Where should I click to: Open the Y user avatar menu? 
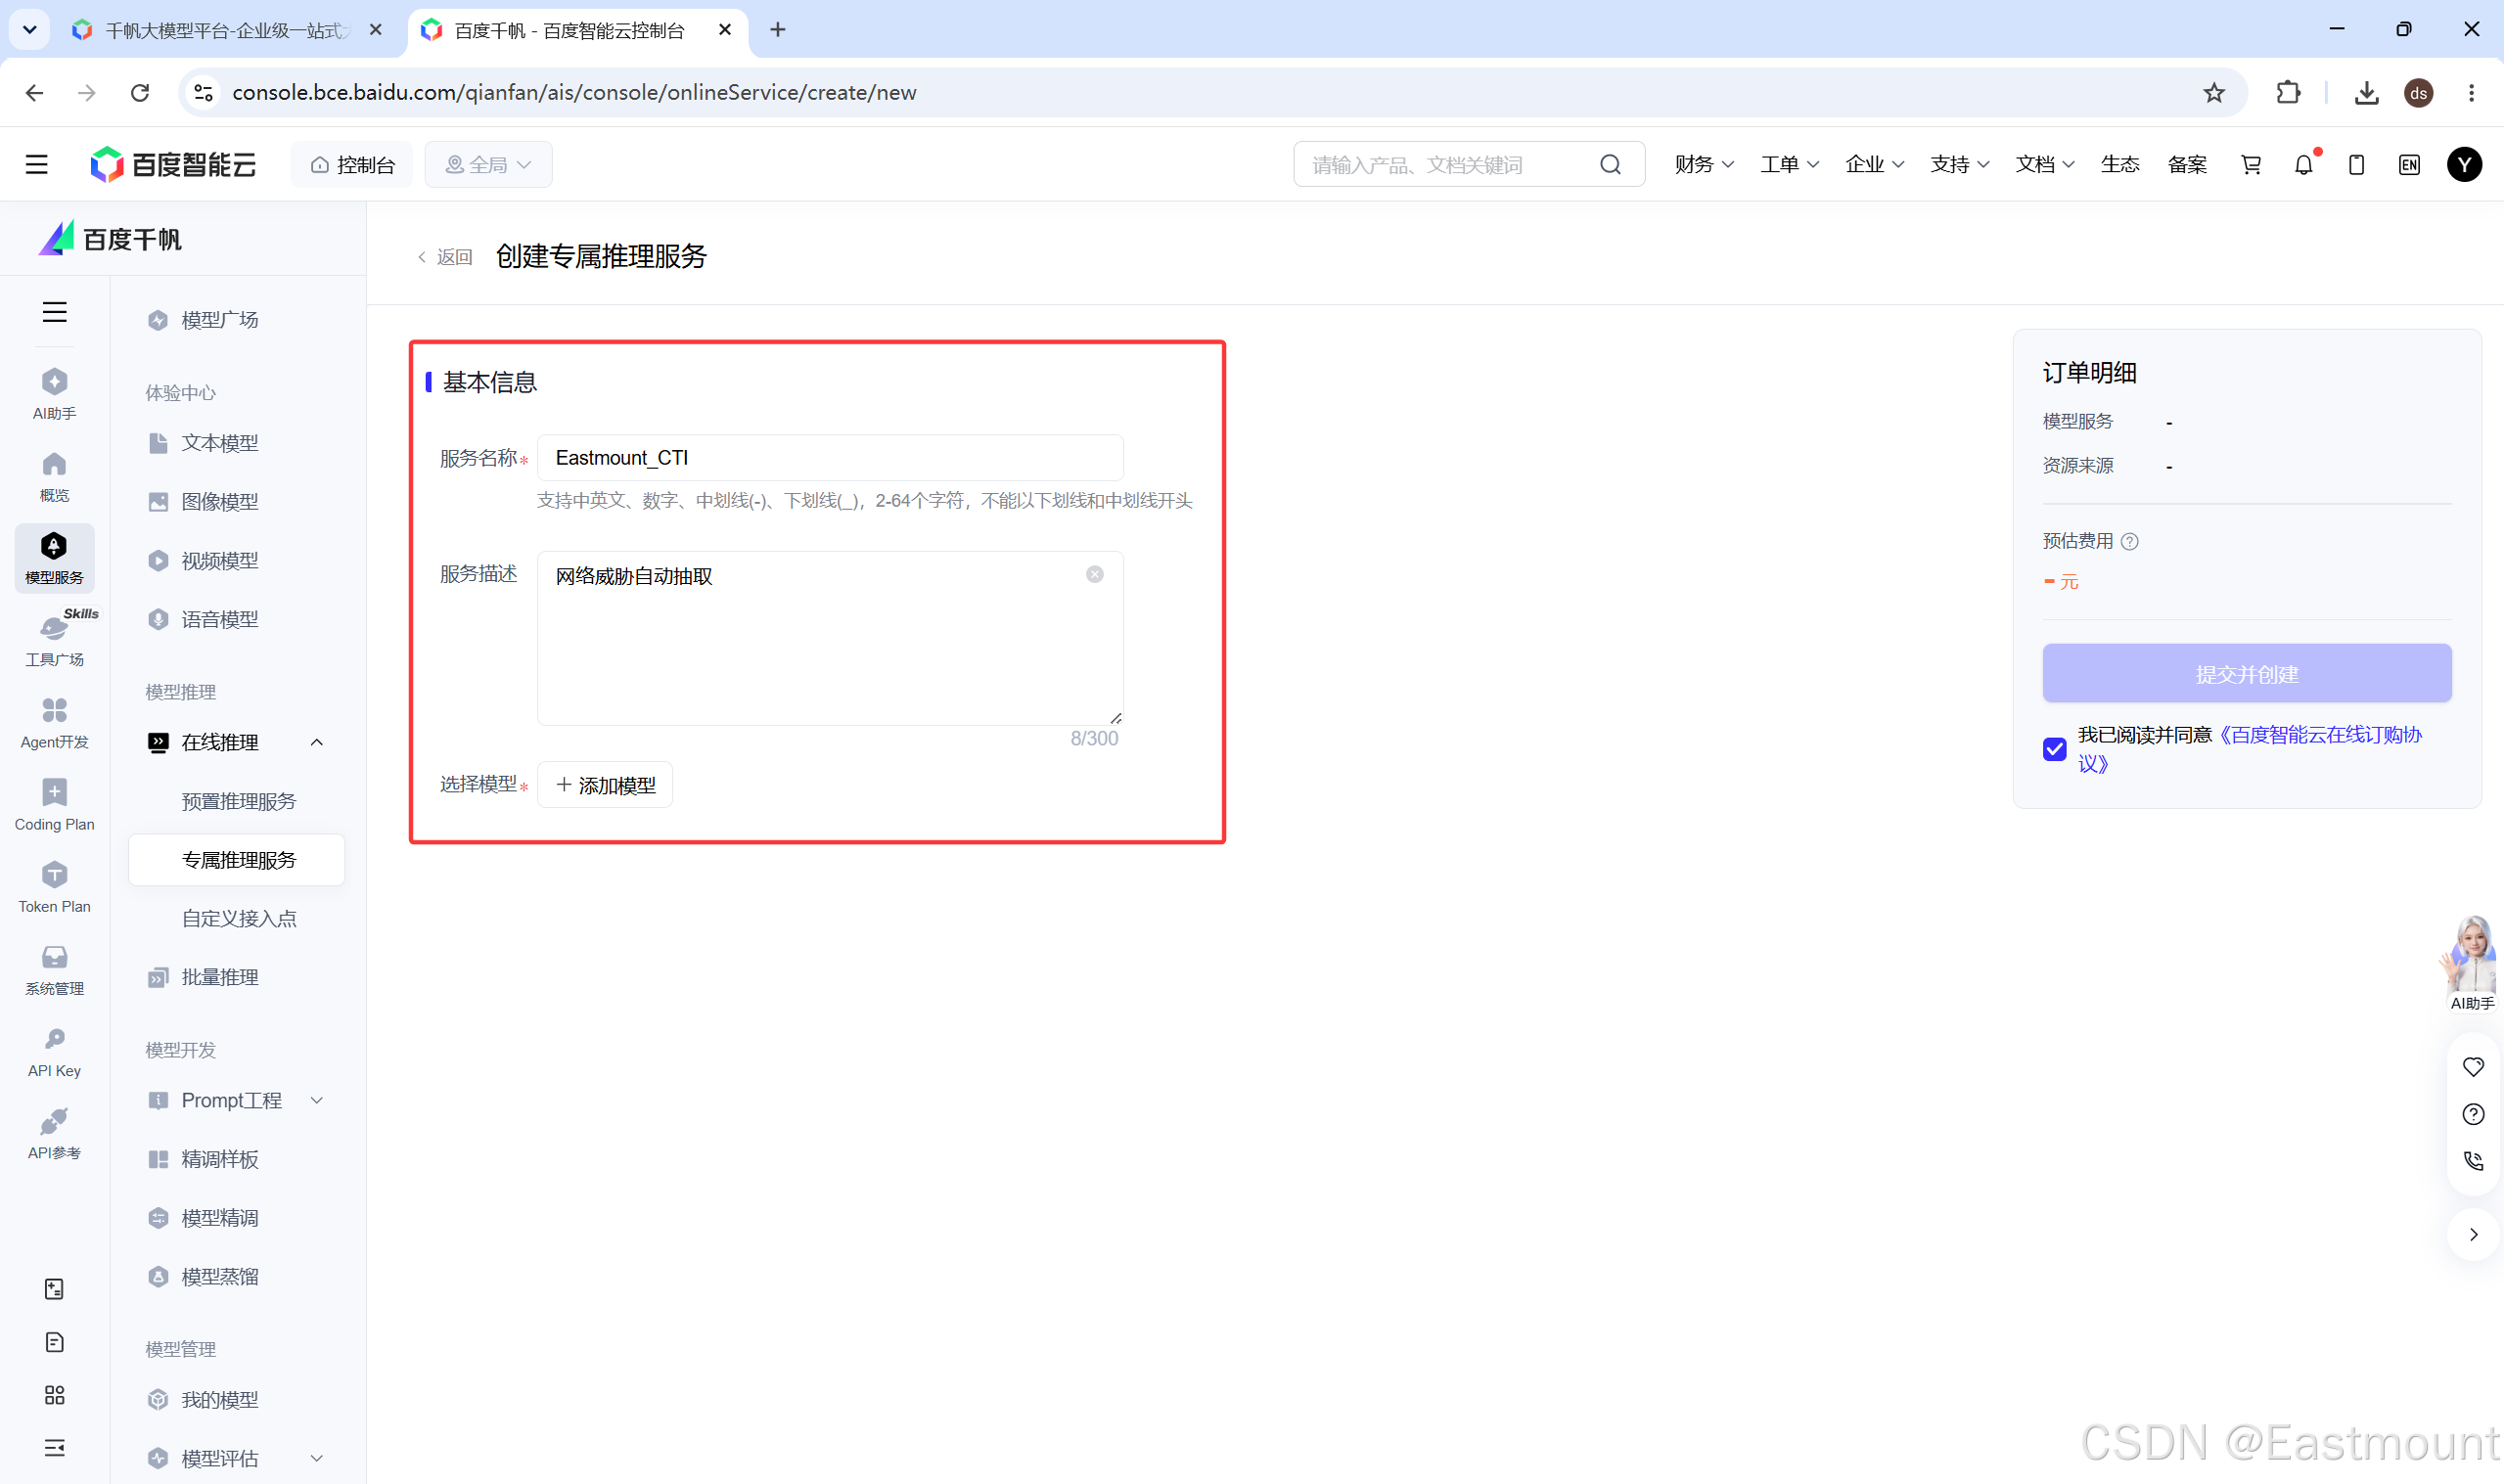tap(2465, 164)
